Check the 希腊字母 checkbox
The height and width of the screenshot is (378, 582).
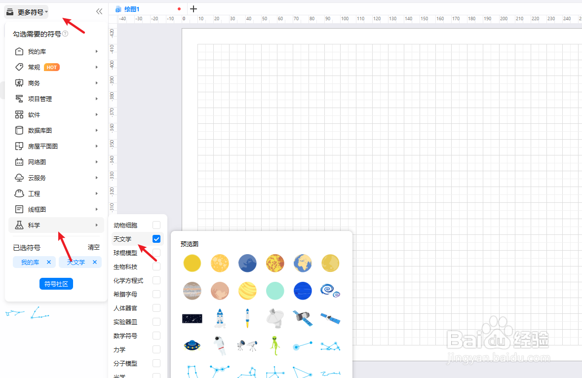[156, 294]
